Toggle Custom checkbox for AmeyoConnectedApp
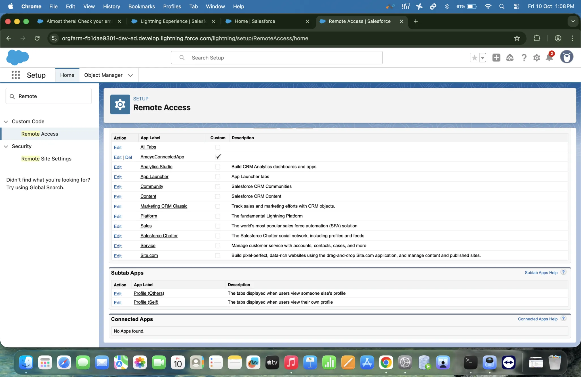 pos(218,157)
